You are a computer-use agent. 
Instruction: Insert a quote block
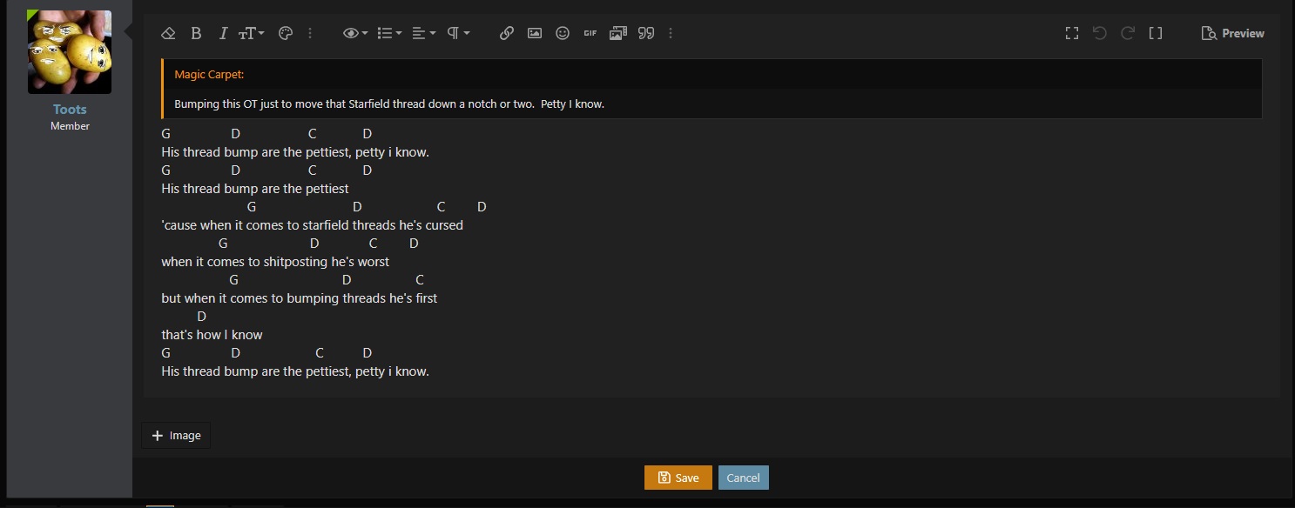click(645, 33)
